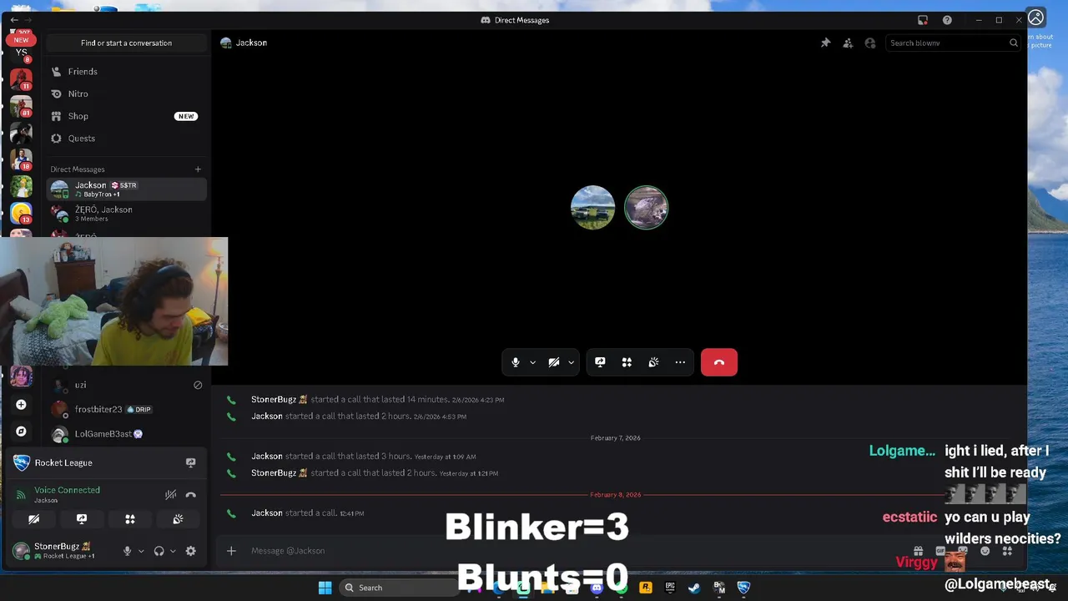1068x601 pixels.
Task: Discover servers compass icon in sidebar
Action: 21,432
